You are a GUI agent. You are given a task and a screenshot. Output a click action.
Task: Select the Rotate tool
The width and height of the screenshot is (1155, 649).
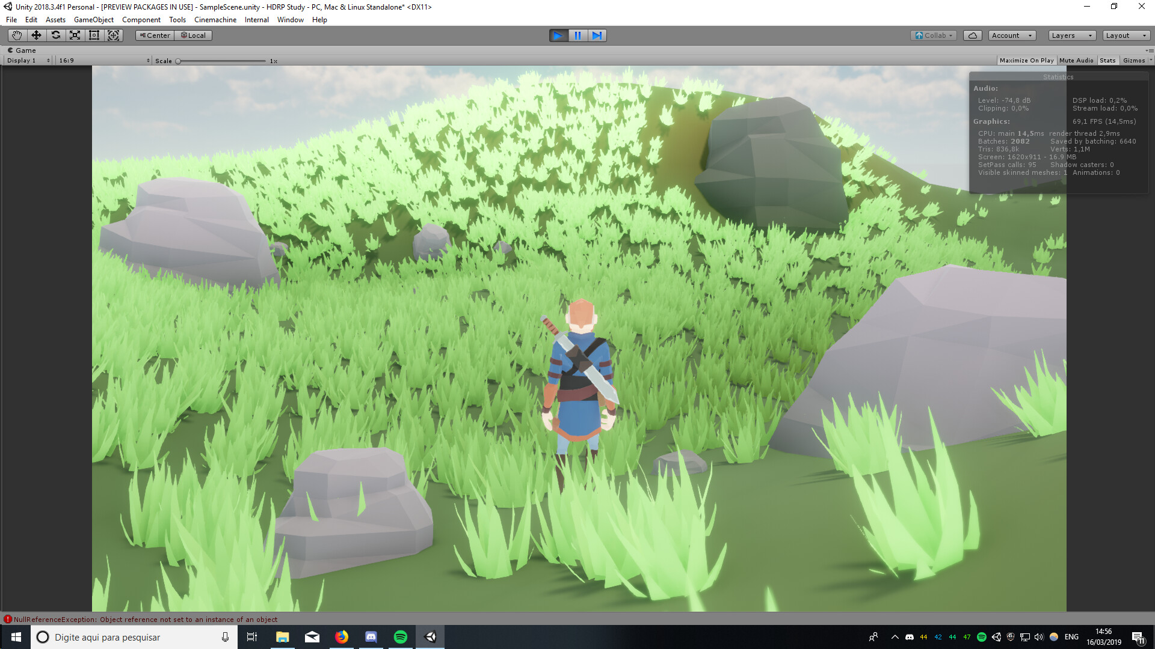56,35
